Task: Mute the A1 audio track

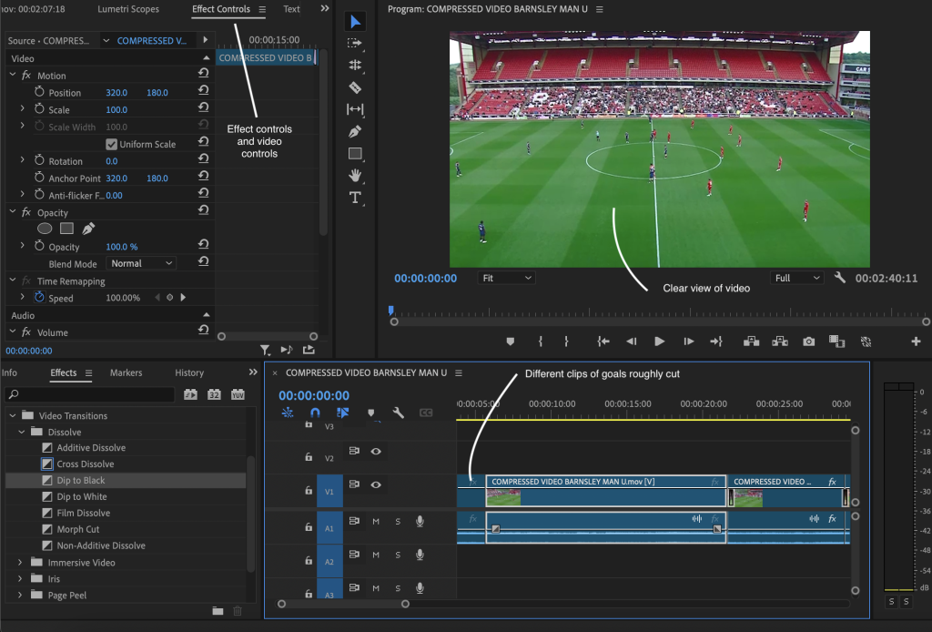Action: [x=375, y=521]
